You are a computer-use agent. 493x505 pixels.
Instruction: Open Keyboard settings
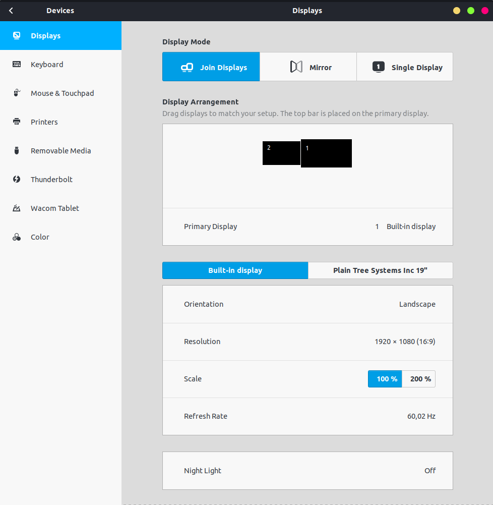[x=61, y=64]
